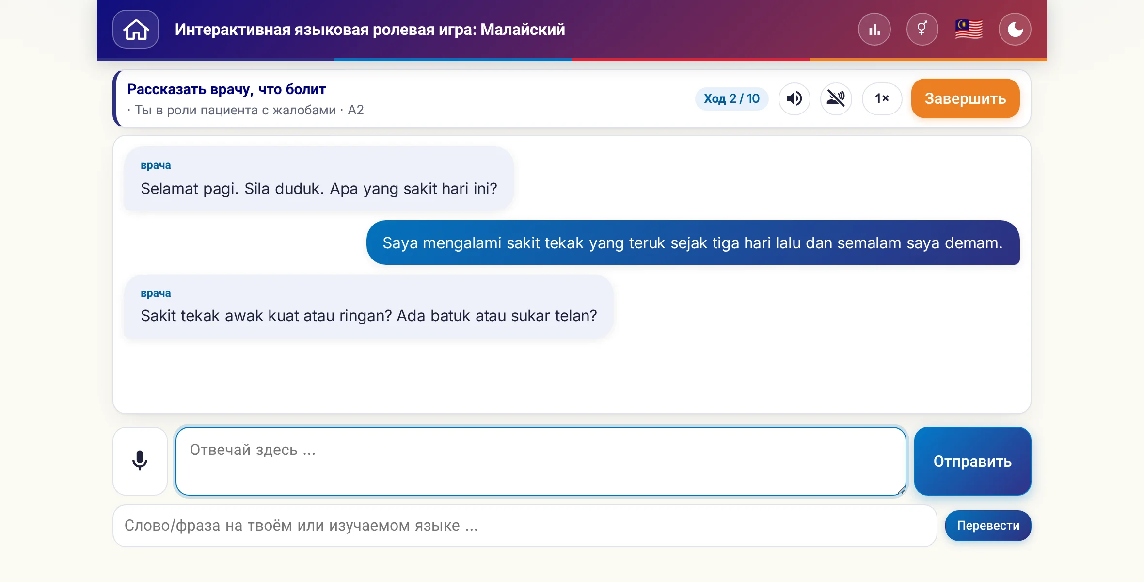Click the header title 'Интерактивная языковая ролевая игра'
The height and width of the screenshot is (582, 1144).
pyautogui.click(x=370, y=30)
